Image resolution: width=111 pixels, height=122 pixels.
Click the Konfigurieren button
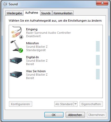click(21, 104)
